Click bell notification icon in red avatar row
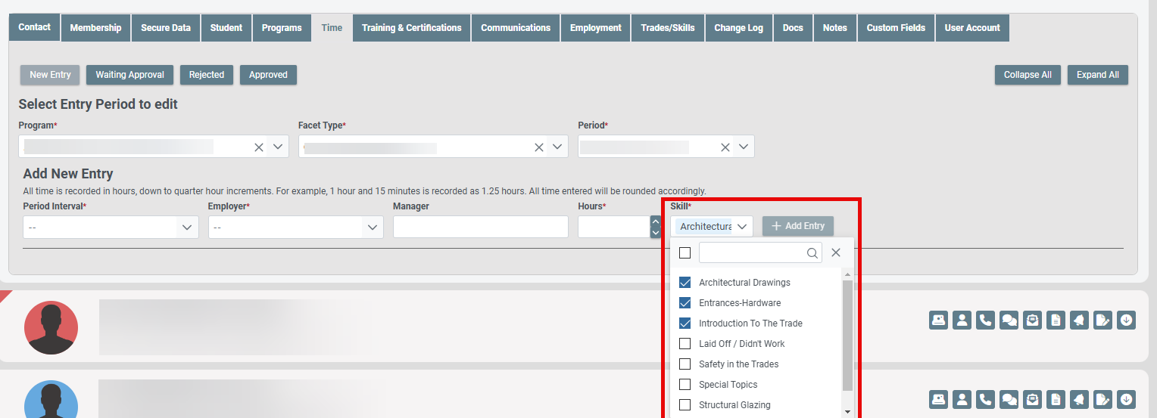 click(x=1079, y=320)
